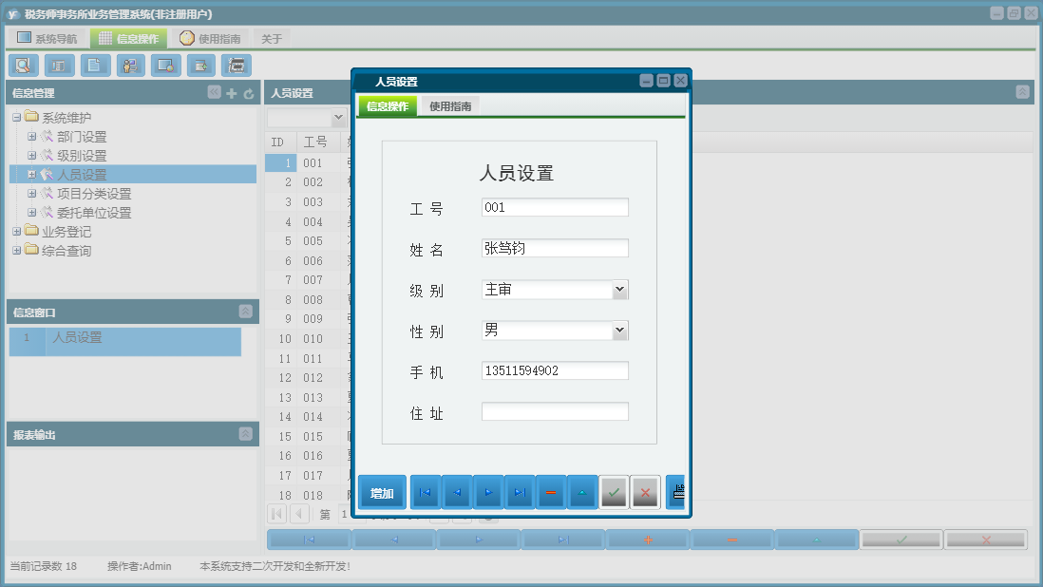Select grid row with 工号 005

[x=307, y=241]
